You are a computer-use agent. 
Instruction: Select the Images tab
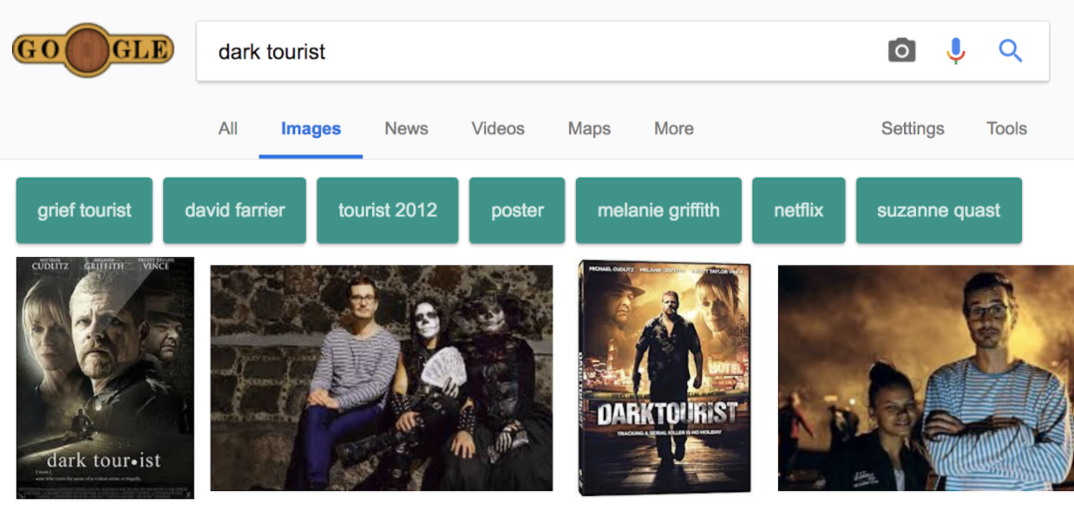[x=311, y=129]
